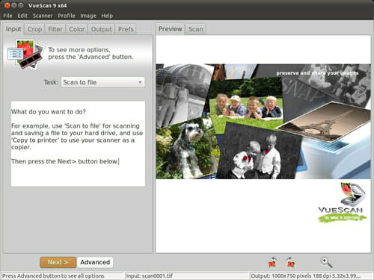Select the Scan tab beside Preview
374x280 pixels.
(x=195, y=29)
